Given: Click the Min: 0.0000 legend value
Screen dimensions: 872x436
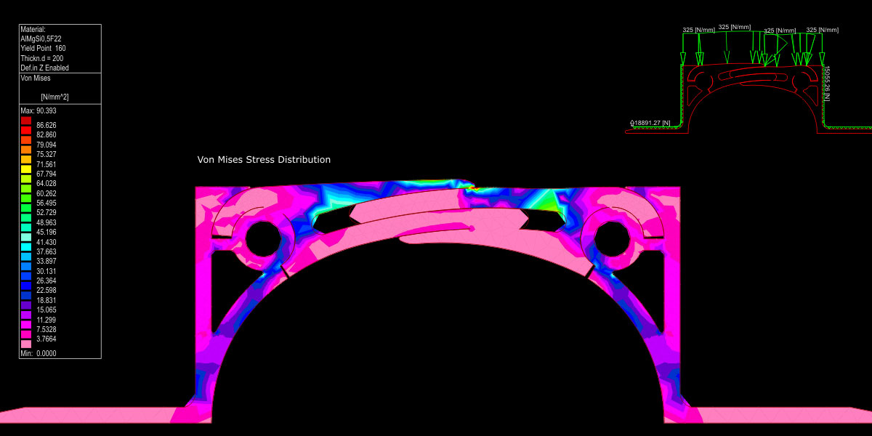Looking at the screenshot, I should point(39,353).
